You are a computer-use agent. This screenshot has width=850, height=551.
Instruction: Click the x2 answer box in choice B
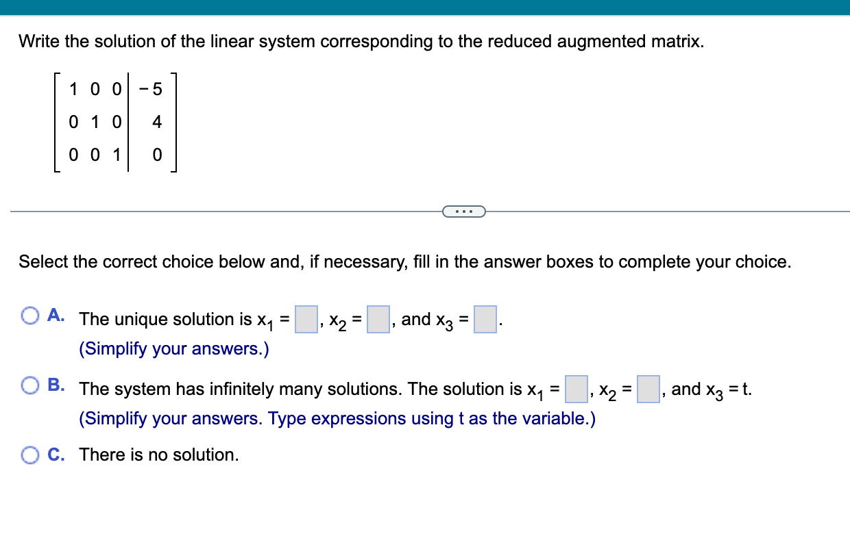coord(647,389)
